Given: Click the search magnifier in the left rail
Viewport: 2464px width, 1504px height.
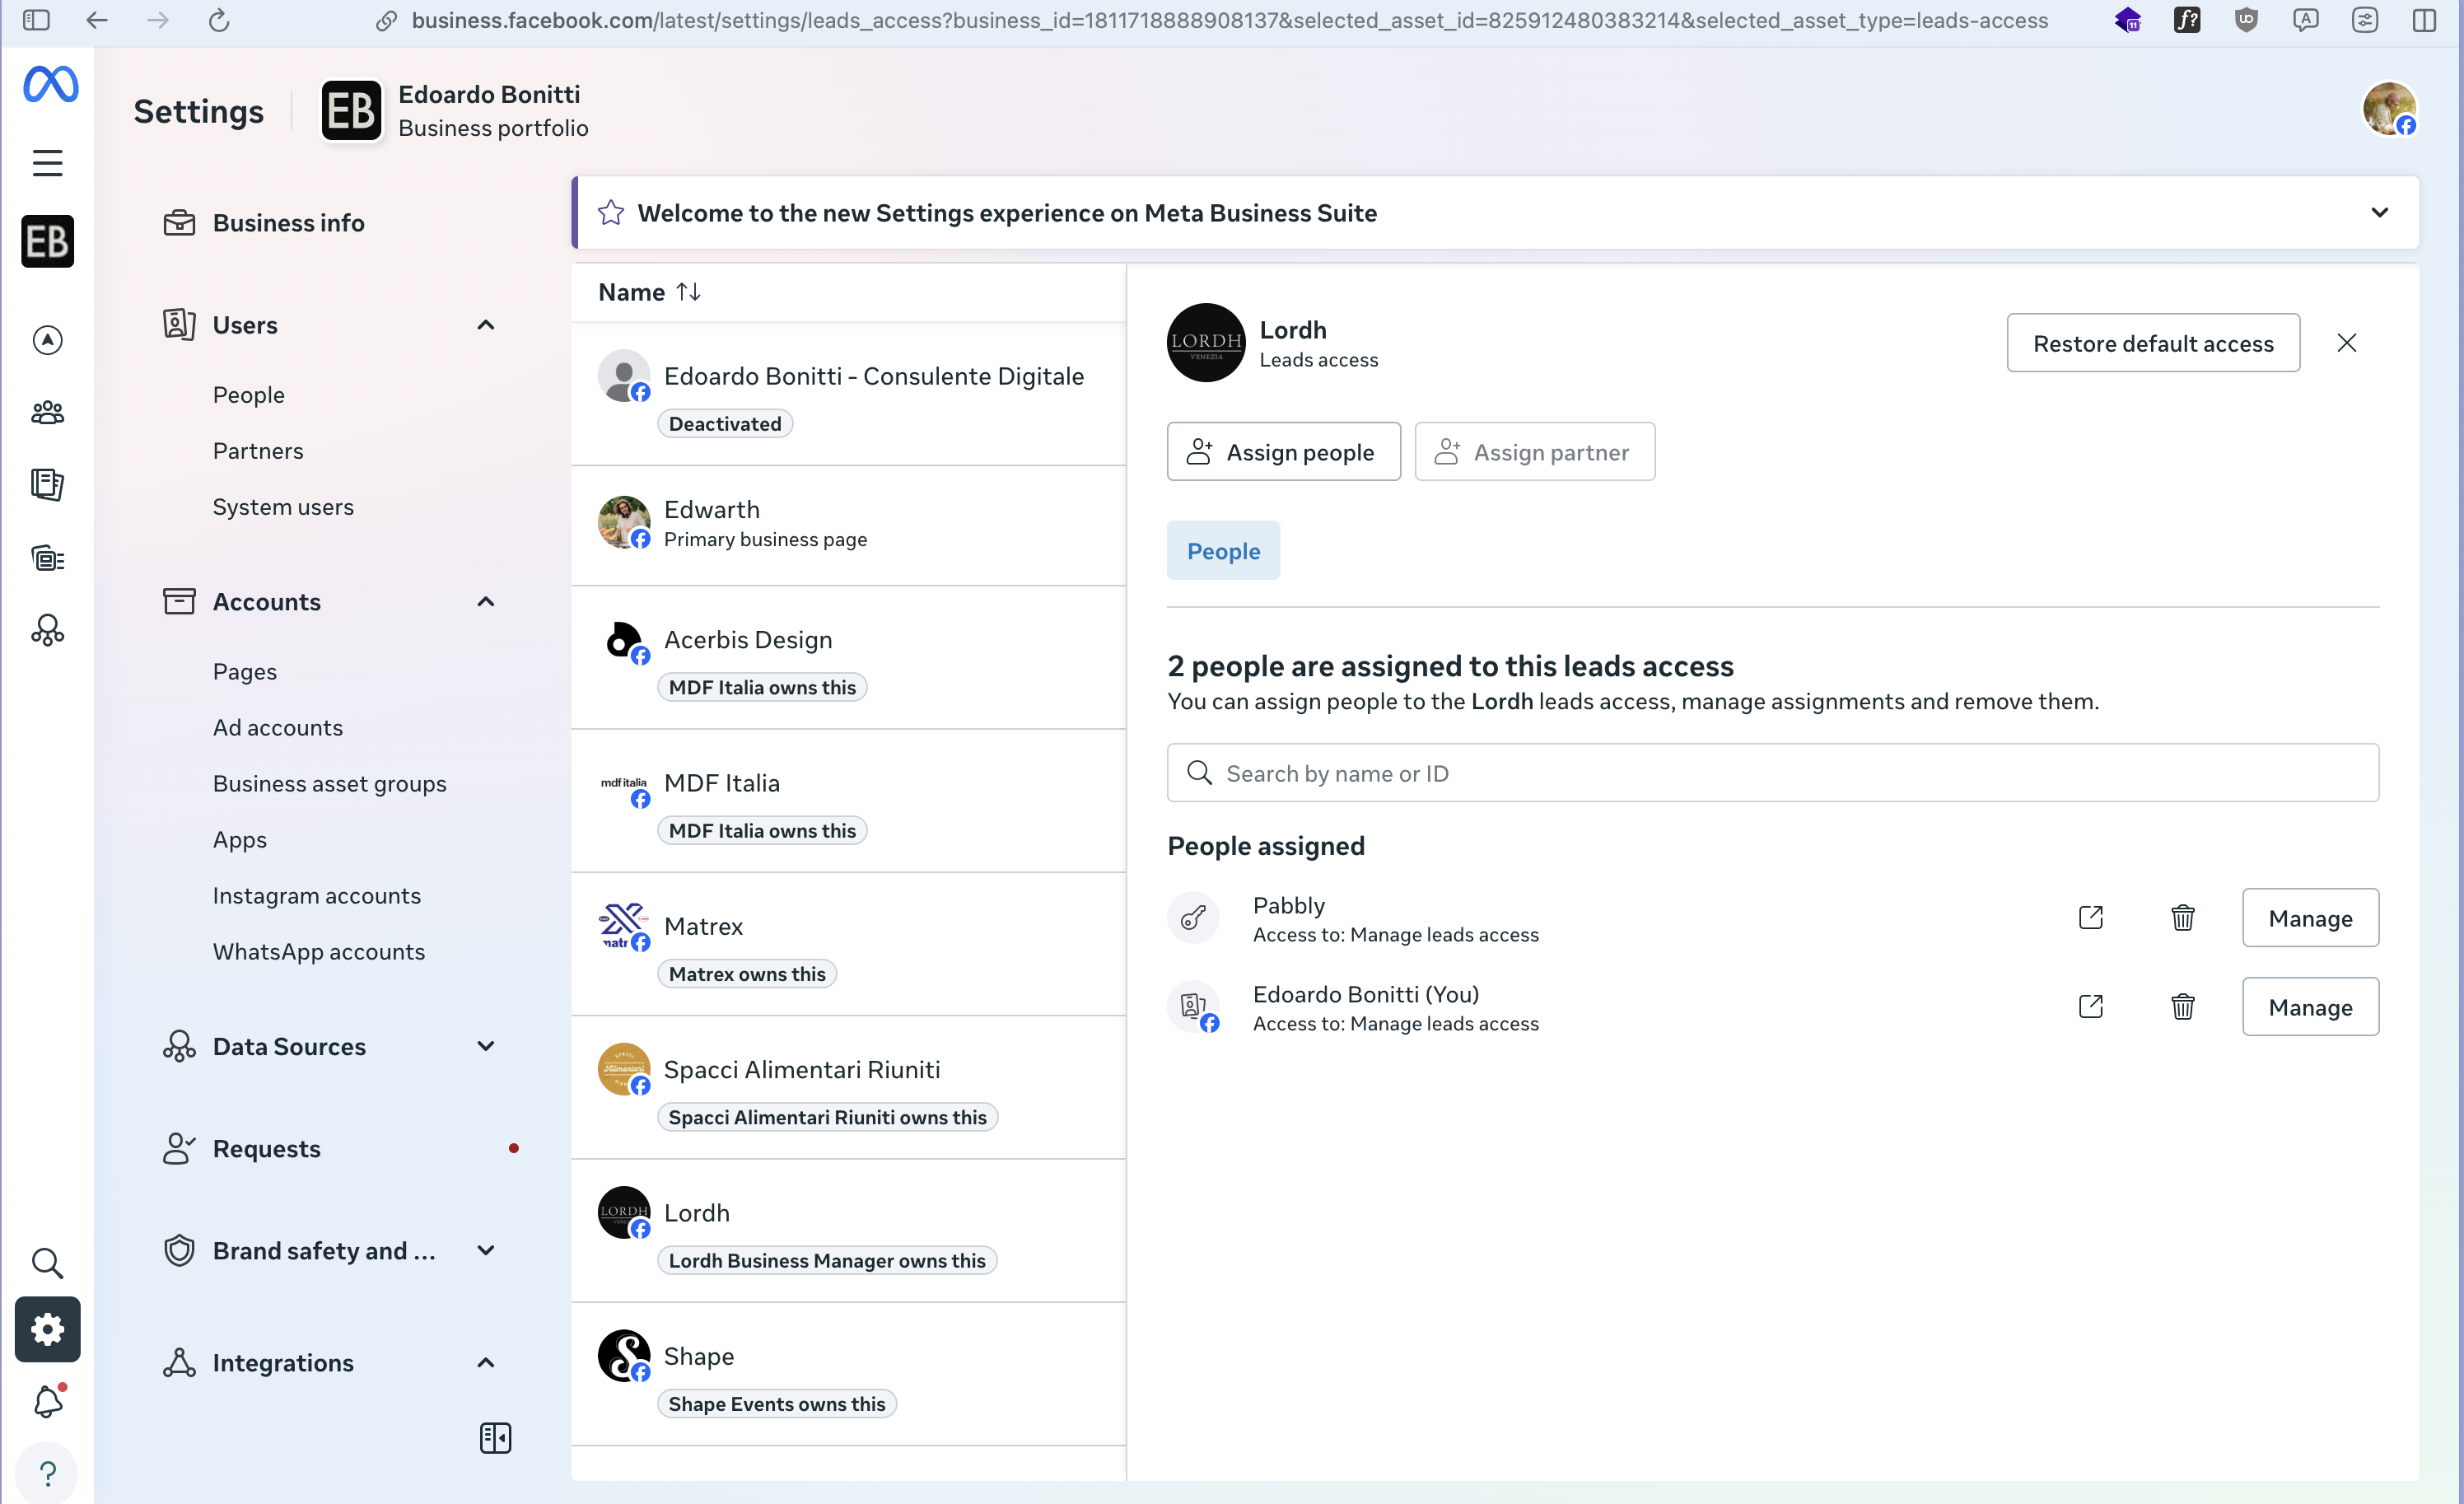Looking at the screenshot, I should point(47,1263).
